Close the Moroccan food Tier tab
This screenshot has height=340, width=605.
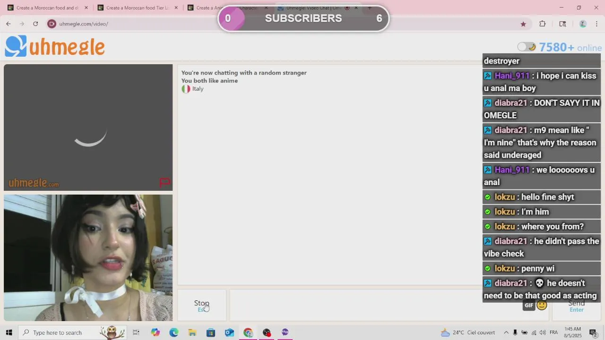[x=176, y=8]
